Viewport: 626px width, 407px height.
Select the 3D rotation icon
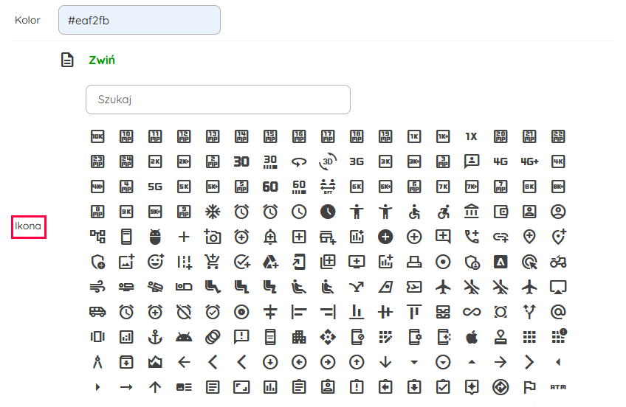(x=328, y=161)
